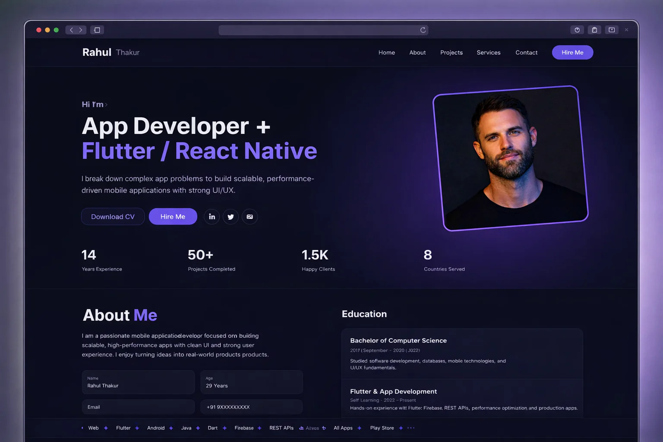Open the Services nav link
The width and height of the screenshot is (663, 442).
tap(489, 53)
